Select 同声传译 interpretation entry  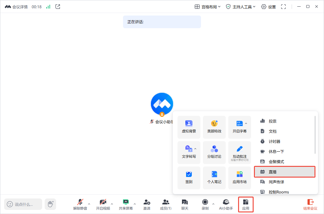(285, 182)
